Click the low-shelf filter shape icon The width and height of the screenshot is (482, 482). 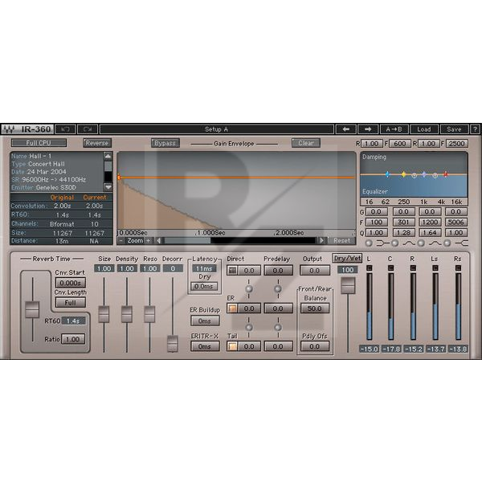coord(382,243)
